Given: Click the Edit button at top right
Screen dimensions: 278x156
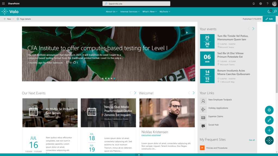Looking at the screenshot, I should tap(270, 19).
